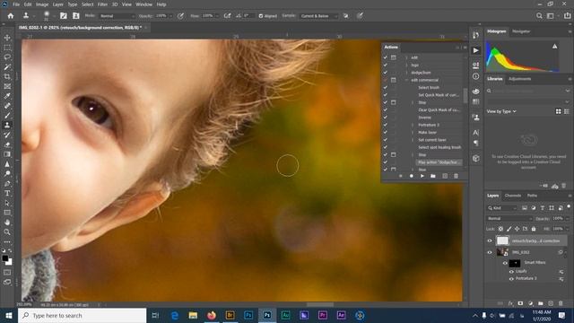The image size is (574, 323).
Task: Hide the retouch/background correction layer
Action: tap(490, 241)
